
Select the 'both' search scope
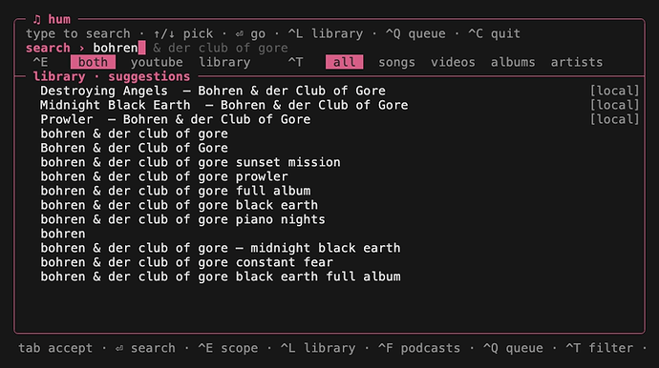(93, 62)
